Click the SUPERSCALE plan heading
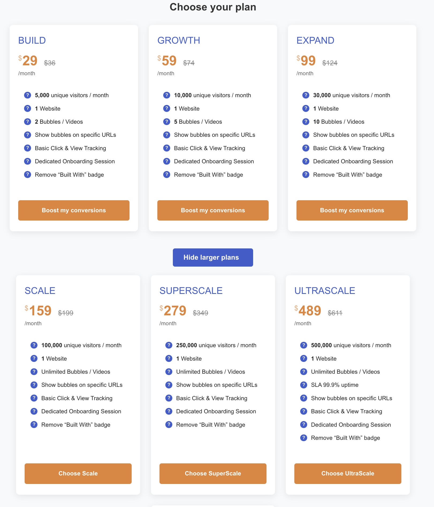The height and width of the screenshot is (507, 434). pyautogui.click(x=191, y=291)
